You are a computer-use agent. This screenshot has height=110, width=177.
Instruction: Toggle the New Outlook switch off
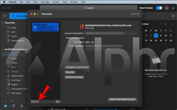click(x=159, y=8)
